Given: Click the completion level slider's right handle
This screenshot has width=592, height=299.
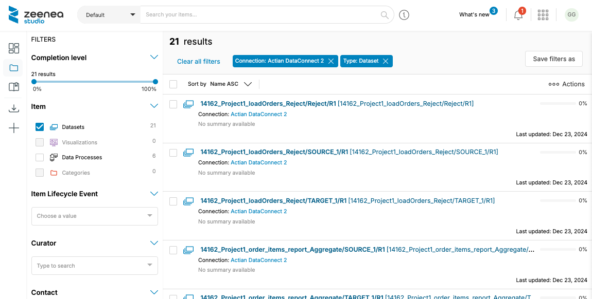Looking at the screenshot, I should point(155,82).
